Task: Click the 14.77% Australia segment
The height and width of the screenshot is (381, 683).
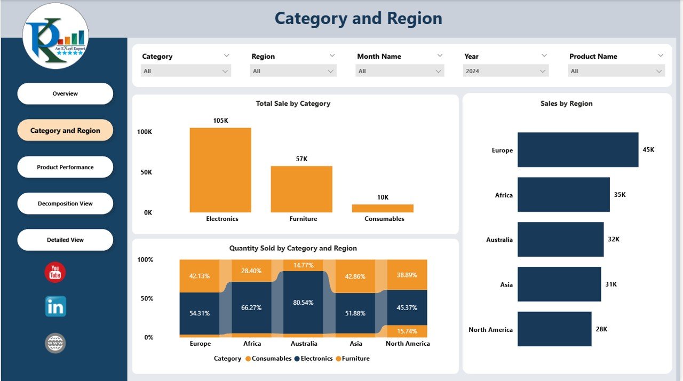Action: (303, 265)
